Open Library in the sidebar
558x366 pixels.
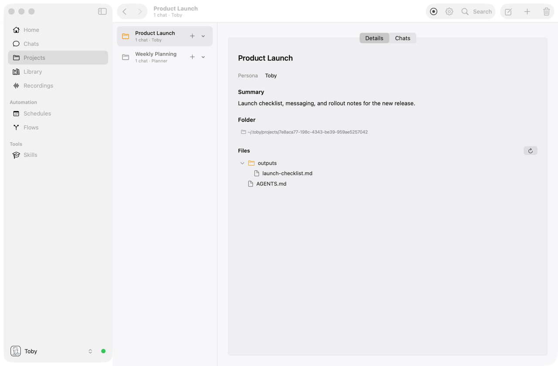click(58, 71)
